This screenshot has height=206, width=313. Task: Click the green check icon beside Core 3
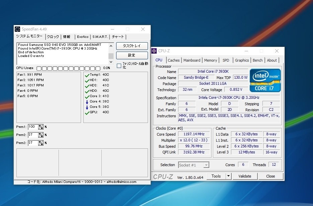coord(87,97)
